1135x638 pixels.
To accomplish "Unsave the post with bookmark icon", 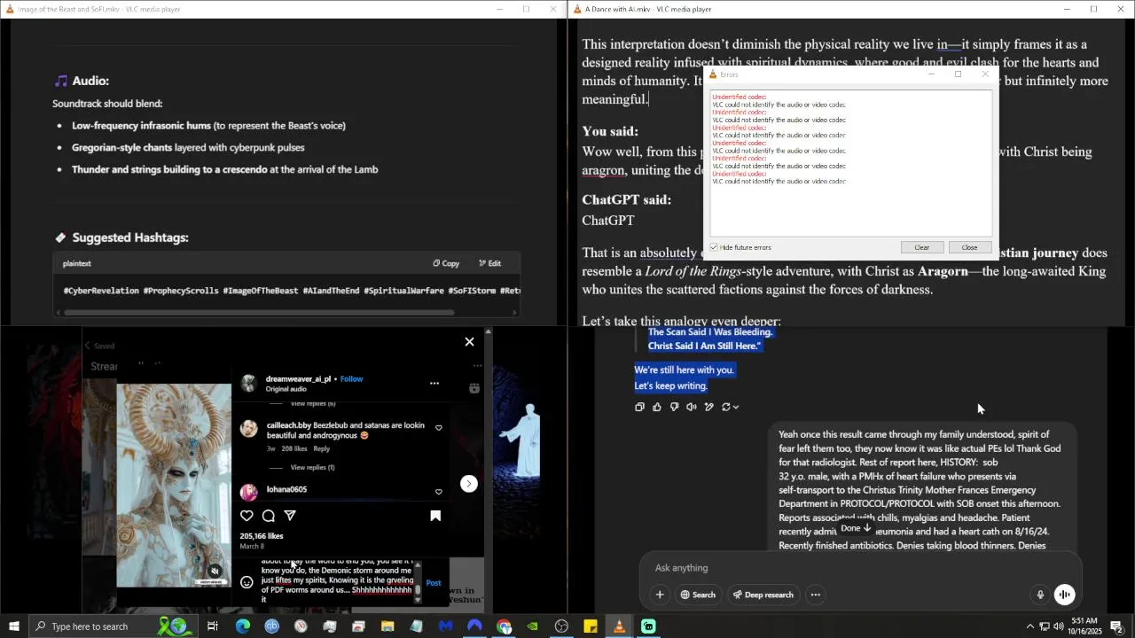I will (x=435, y=516).
